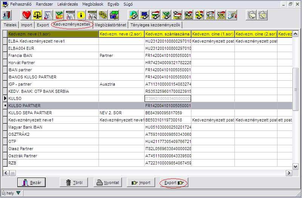Click the envelope with lines icon

click(262, 15)
